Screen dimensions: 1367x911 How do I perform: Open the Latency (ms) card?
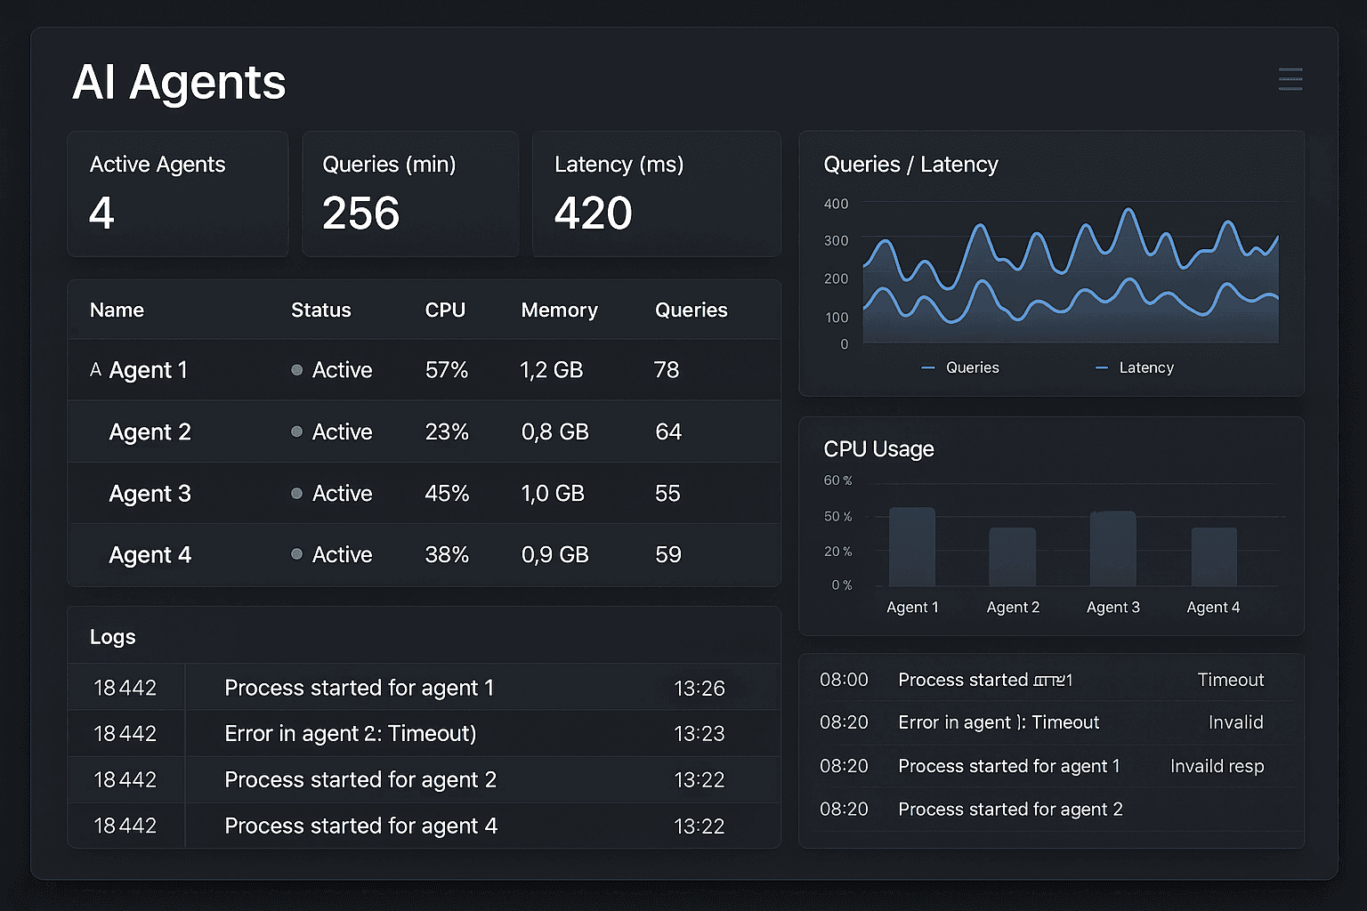coord(656,194)
